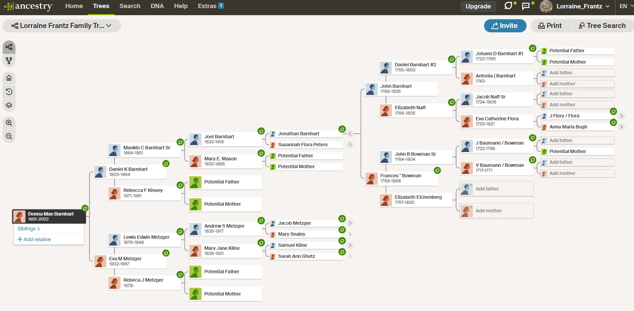Open the tree layers options icon
Screen dimensions: 634x311
coord(9,105)
